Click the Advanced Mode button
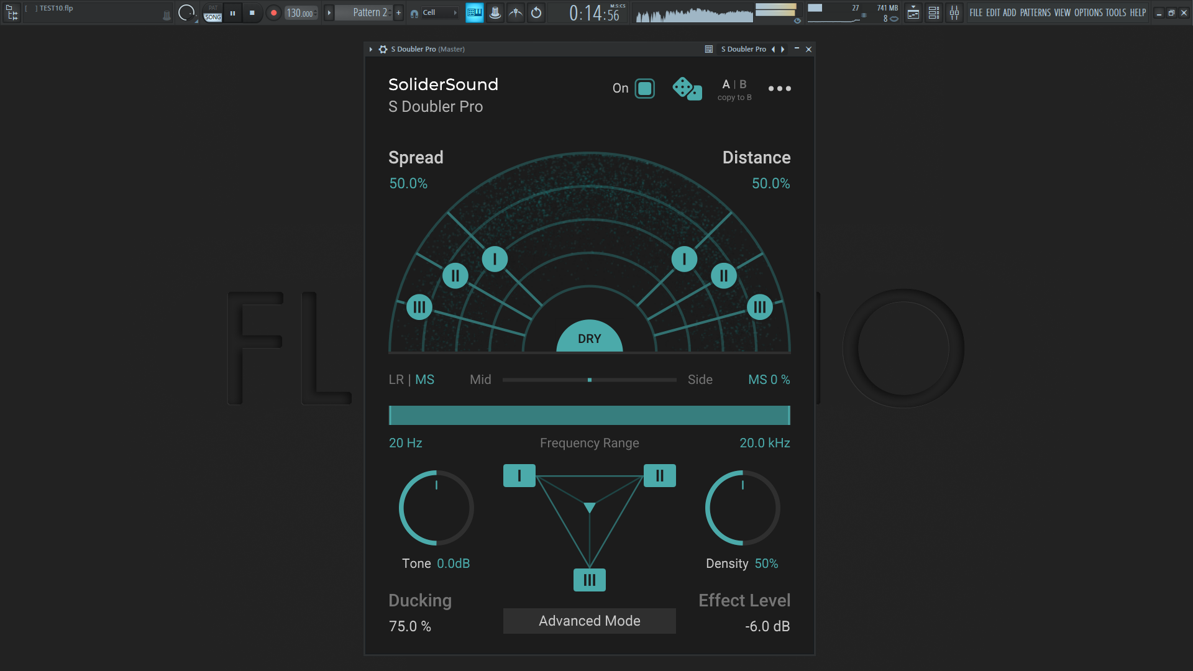1193x671 pixels. (x=589, y=621)
